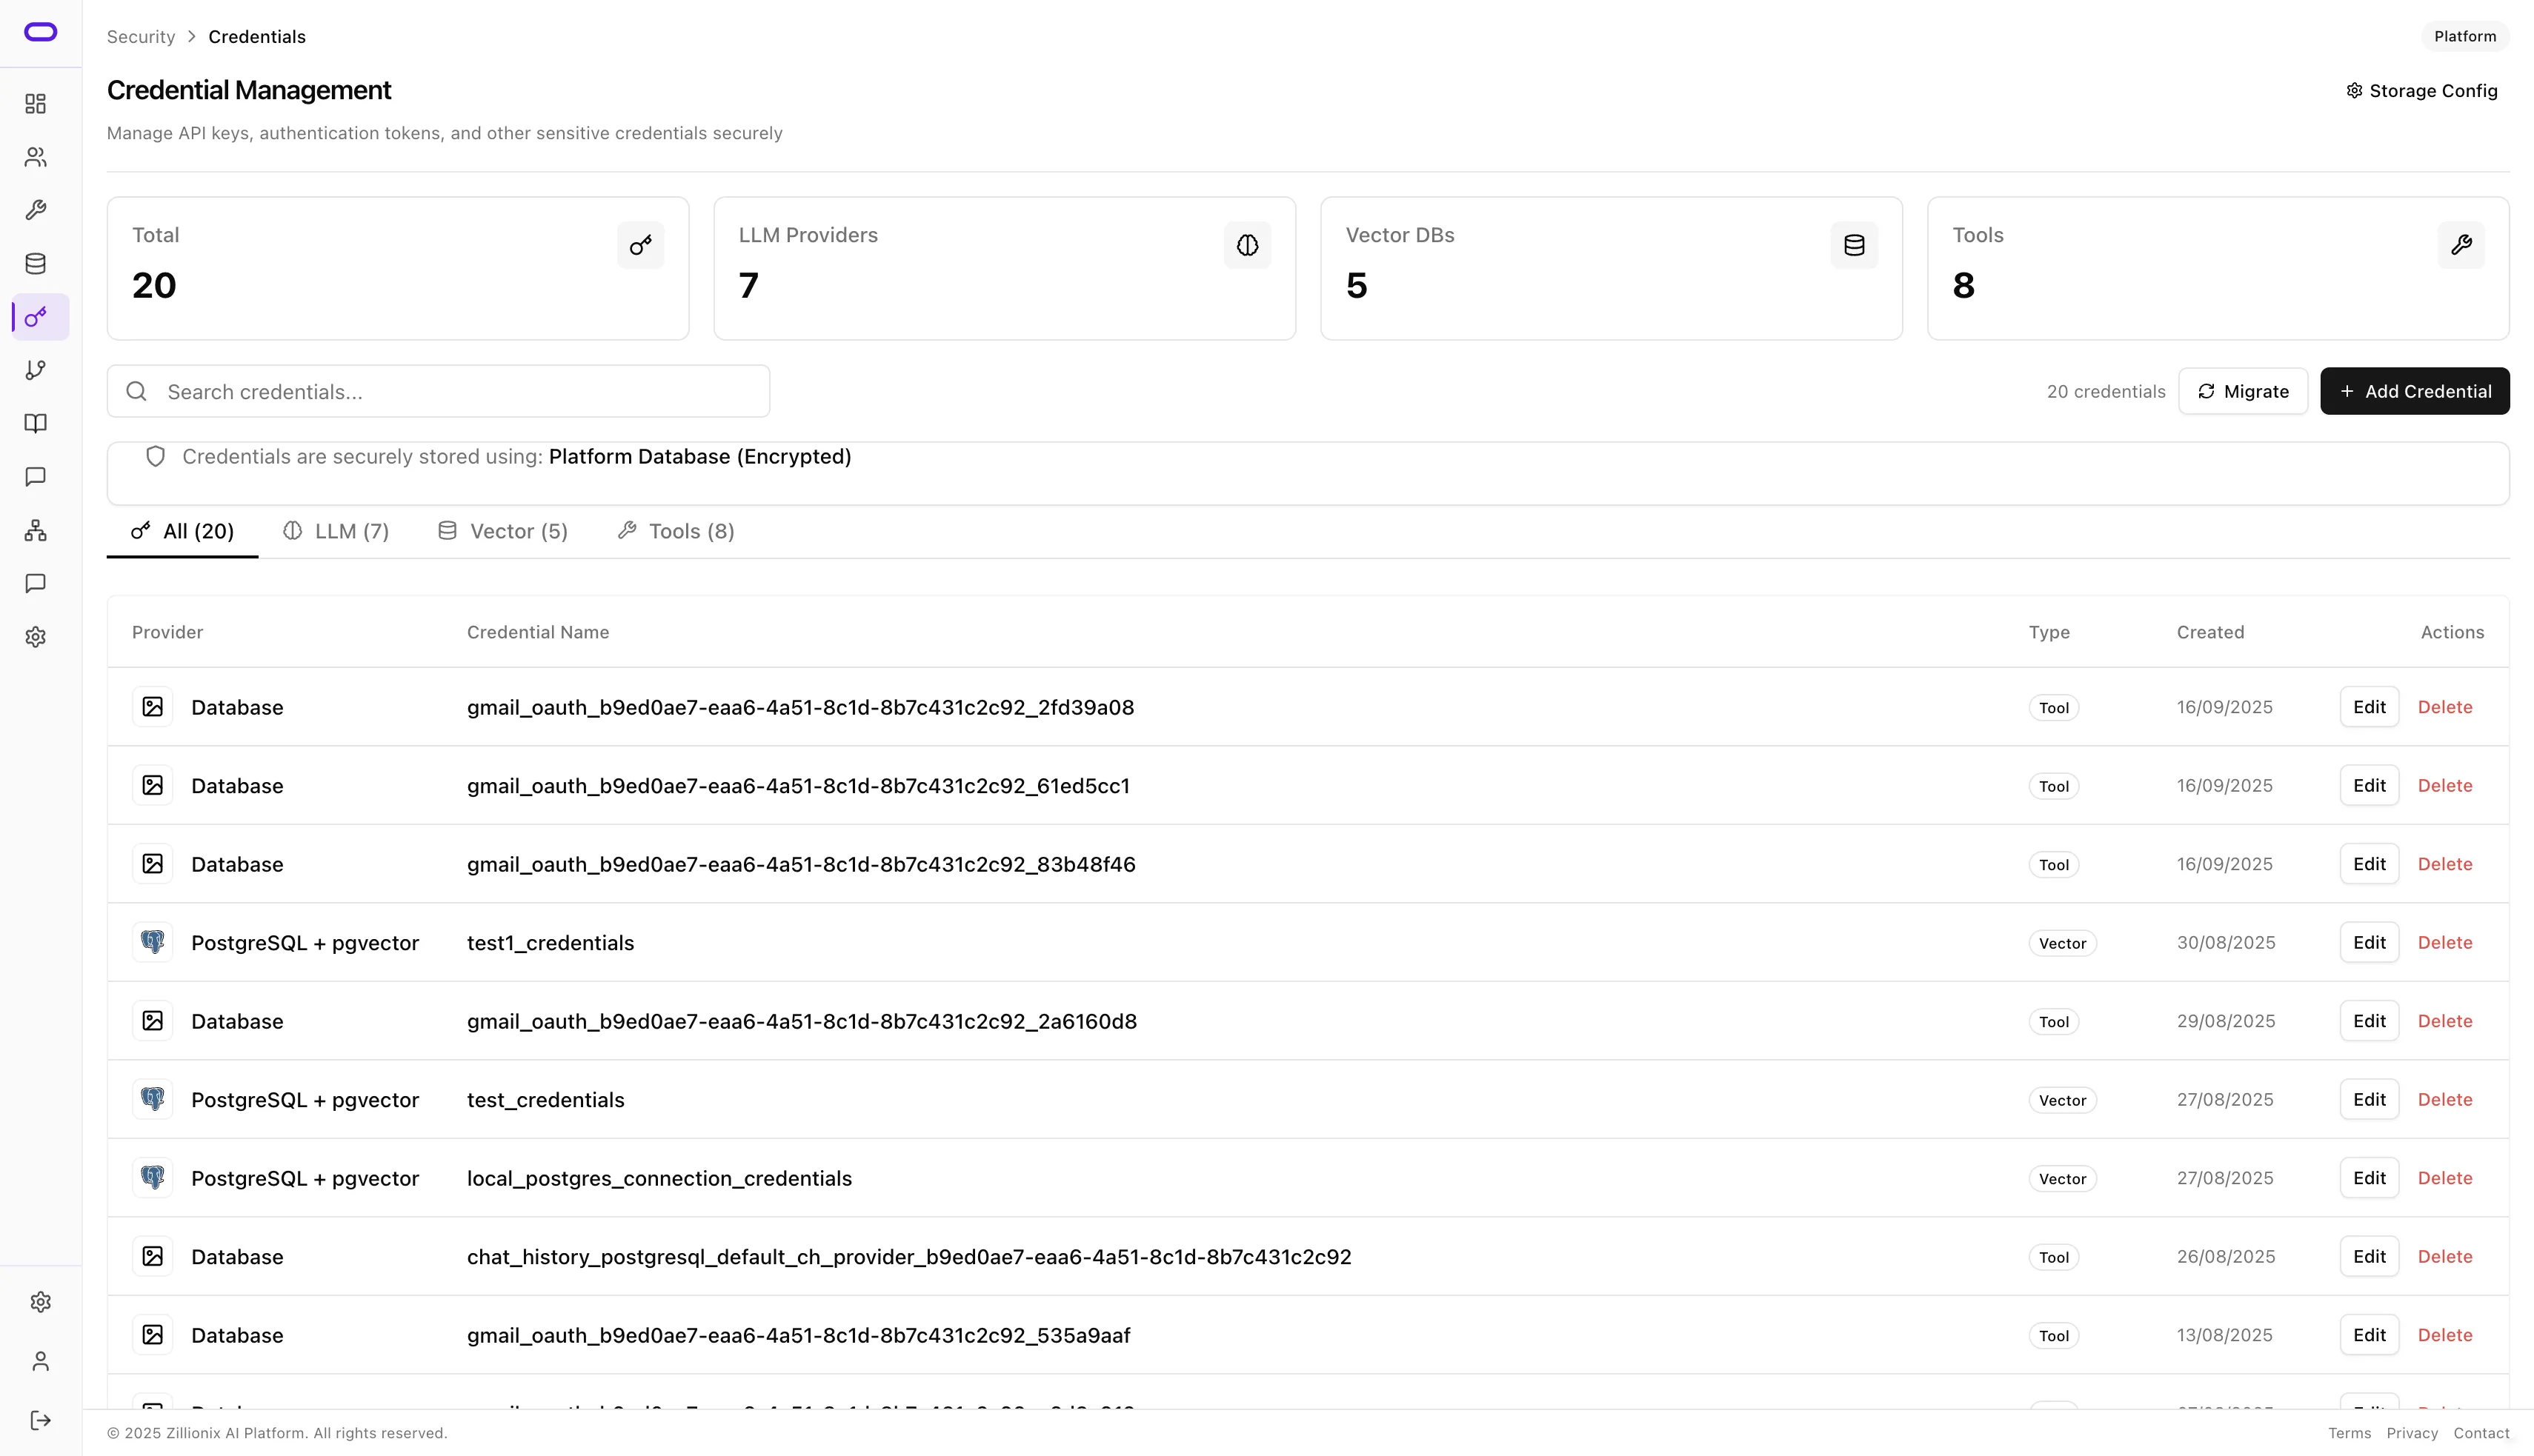Click the workflow hierarchy icon in sidebar

click(x=36, y=530)
